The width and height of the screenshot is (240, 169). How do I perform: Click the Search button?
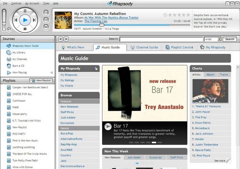230,39
